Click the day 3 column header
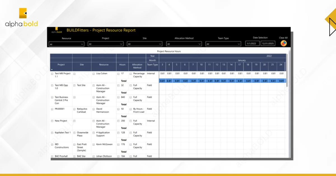The width and height of the screenshot is (336, 176). [162, 64]
